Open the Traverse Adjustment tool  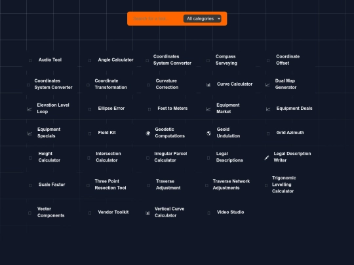click(168, 185)
